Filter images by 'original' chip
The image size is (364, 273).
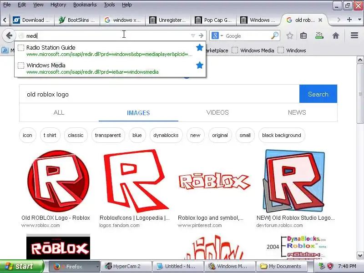220,135
